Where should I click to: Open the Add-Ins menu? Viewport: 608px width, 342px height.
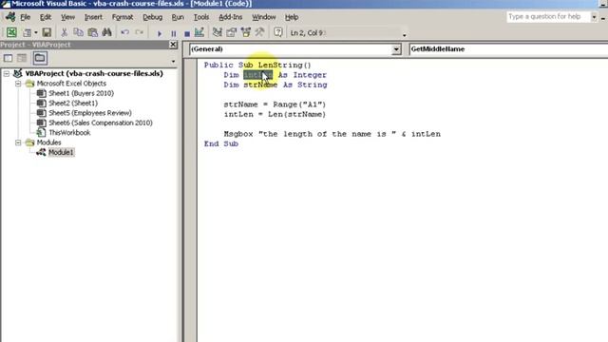point(230,17)
